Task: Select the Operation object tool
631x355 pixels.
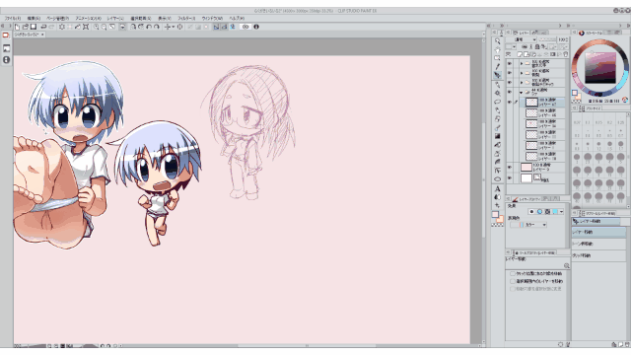Action: (498, 58)
